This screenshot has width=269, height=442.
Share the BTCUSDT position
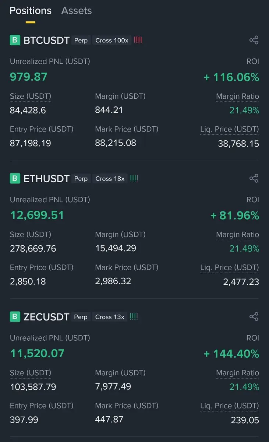[254, 40]
